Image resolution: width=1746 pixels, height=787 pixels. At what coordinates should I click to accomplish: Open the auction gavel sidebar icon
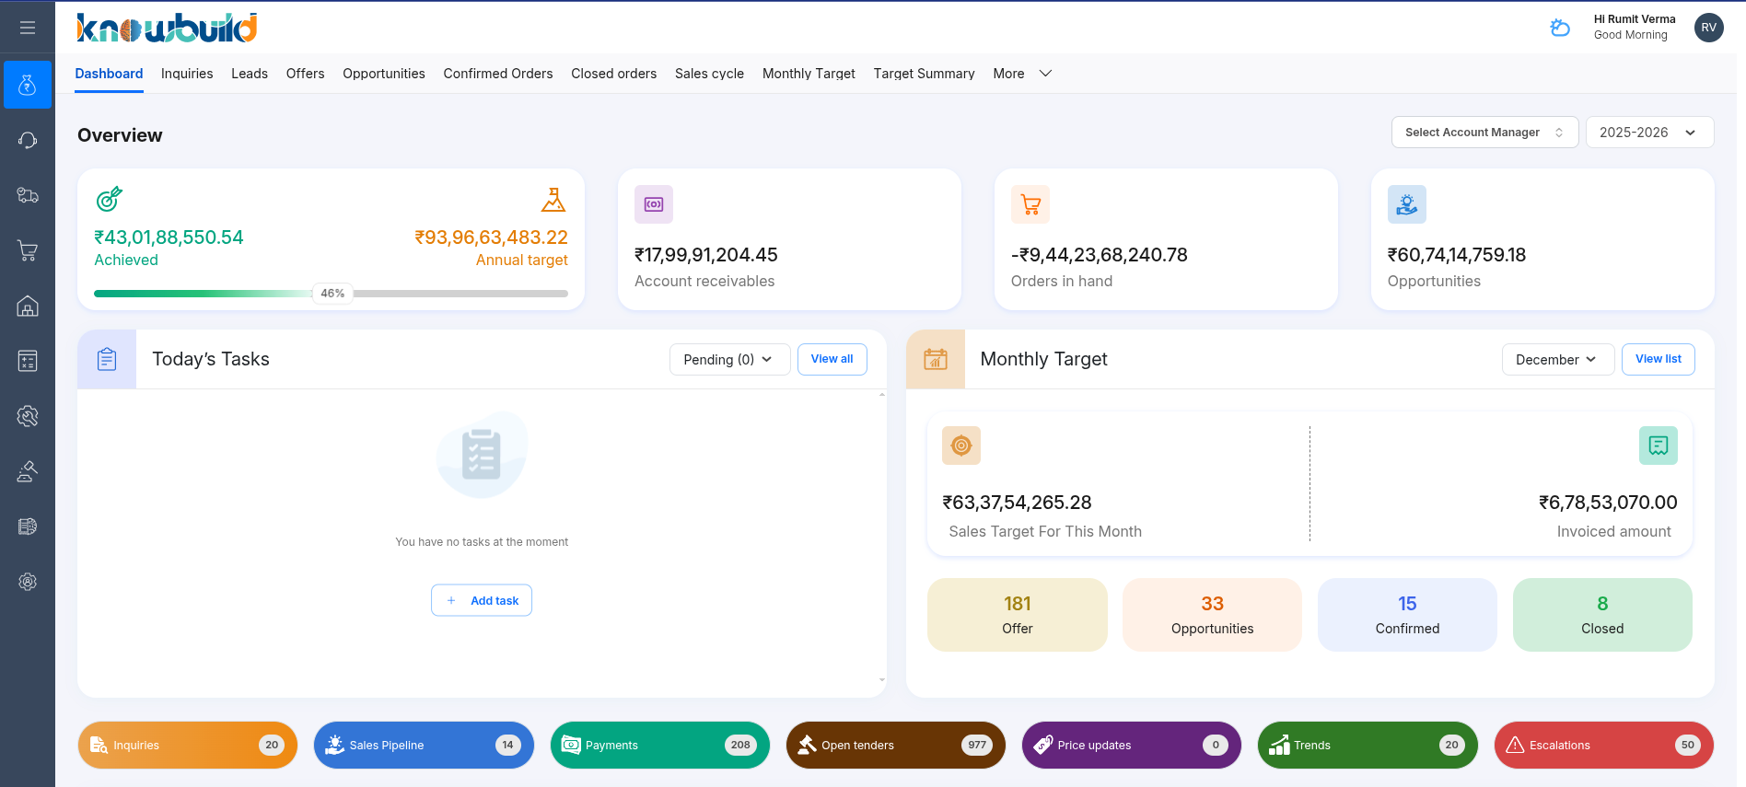coord(28,471)
